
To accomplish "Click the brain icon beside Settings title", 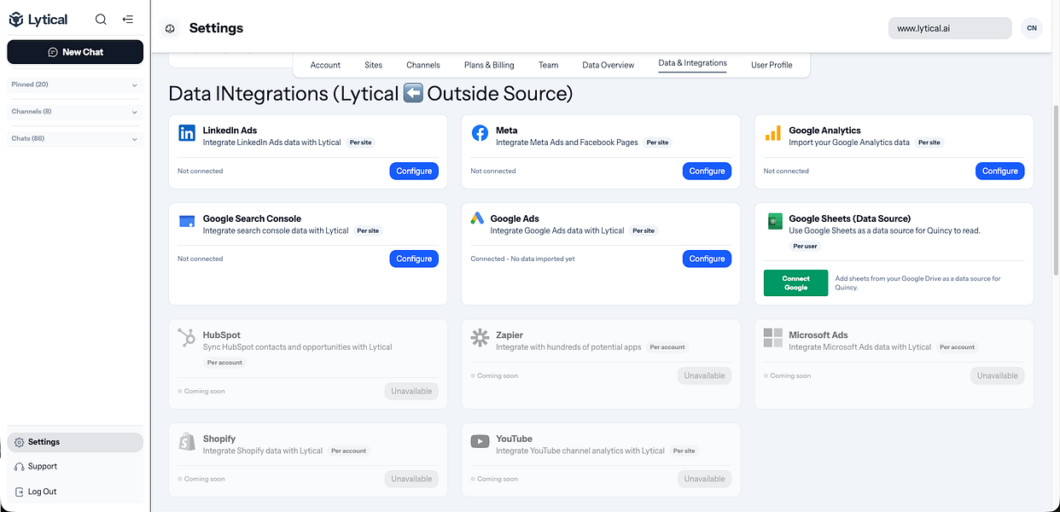I will pos(170,29).
